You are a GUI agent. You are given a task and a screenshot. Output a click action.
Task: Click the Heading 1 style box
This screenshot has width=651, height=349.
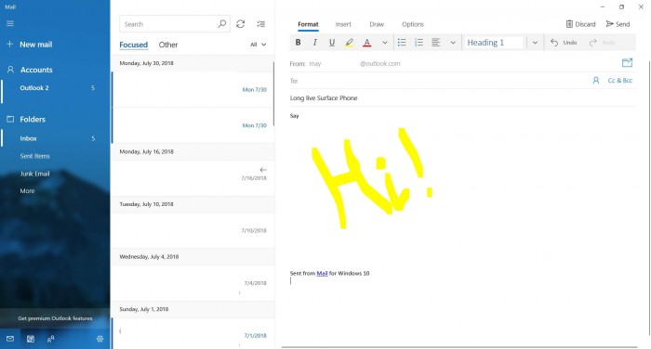click(x=494, y=43)
